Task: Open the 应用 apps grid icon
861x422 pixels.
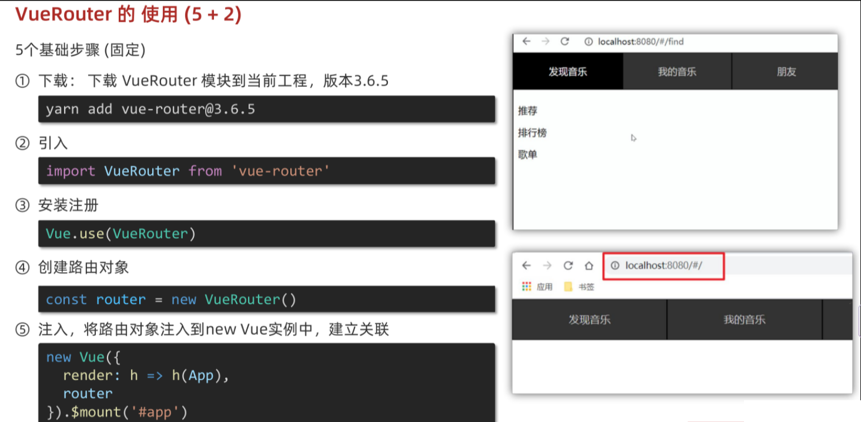Action: pos(527,287)
